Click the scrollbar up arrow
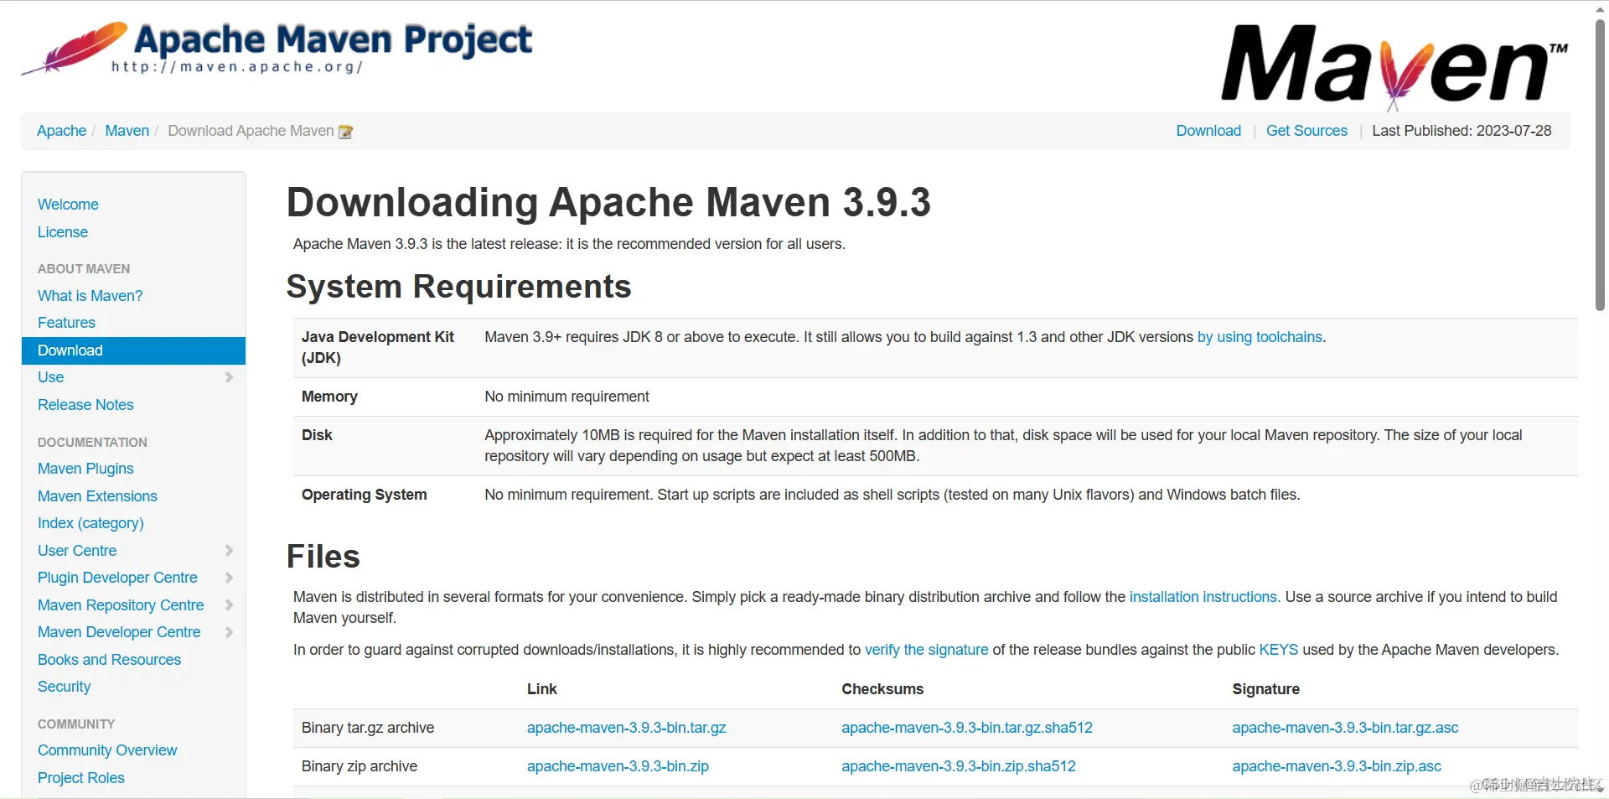 pyautogui.click(x=1601, y=8)
